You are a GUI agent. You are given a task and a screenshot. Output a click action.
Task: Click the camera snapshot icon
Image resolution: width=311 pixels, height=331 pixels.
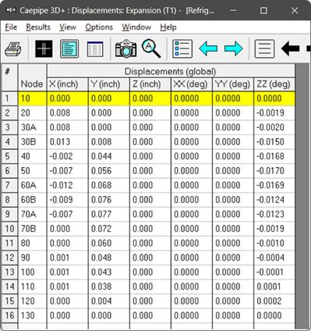(125, 49)
